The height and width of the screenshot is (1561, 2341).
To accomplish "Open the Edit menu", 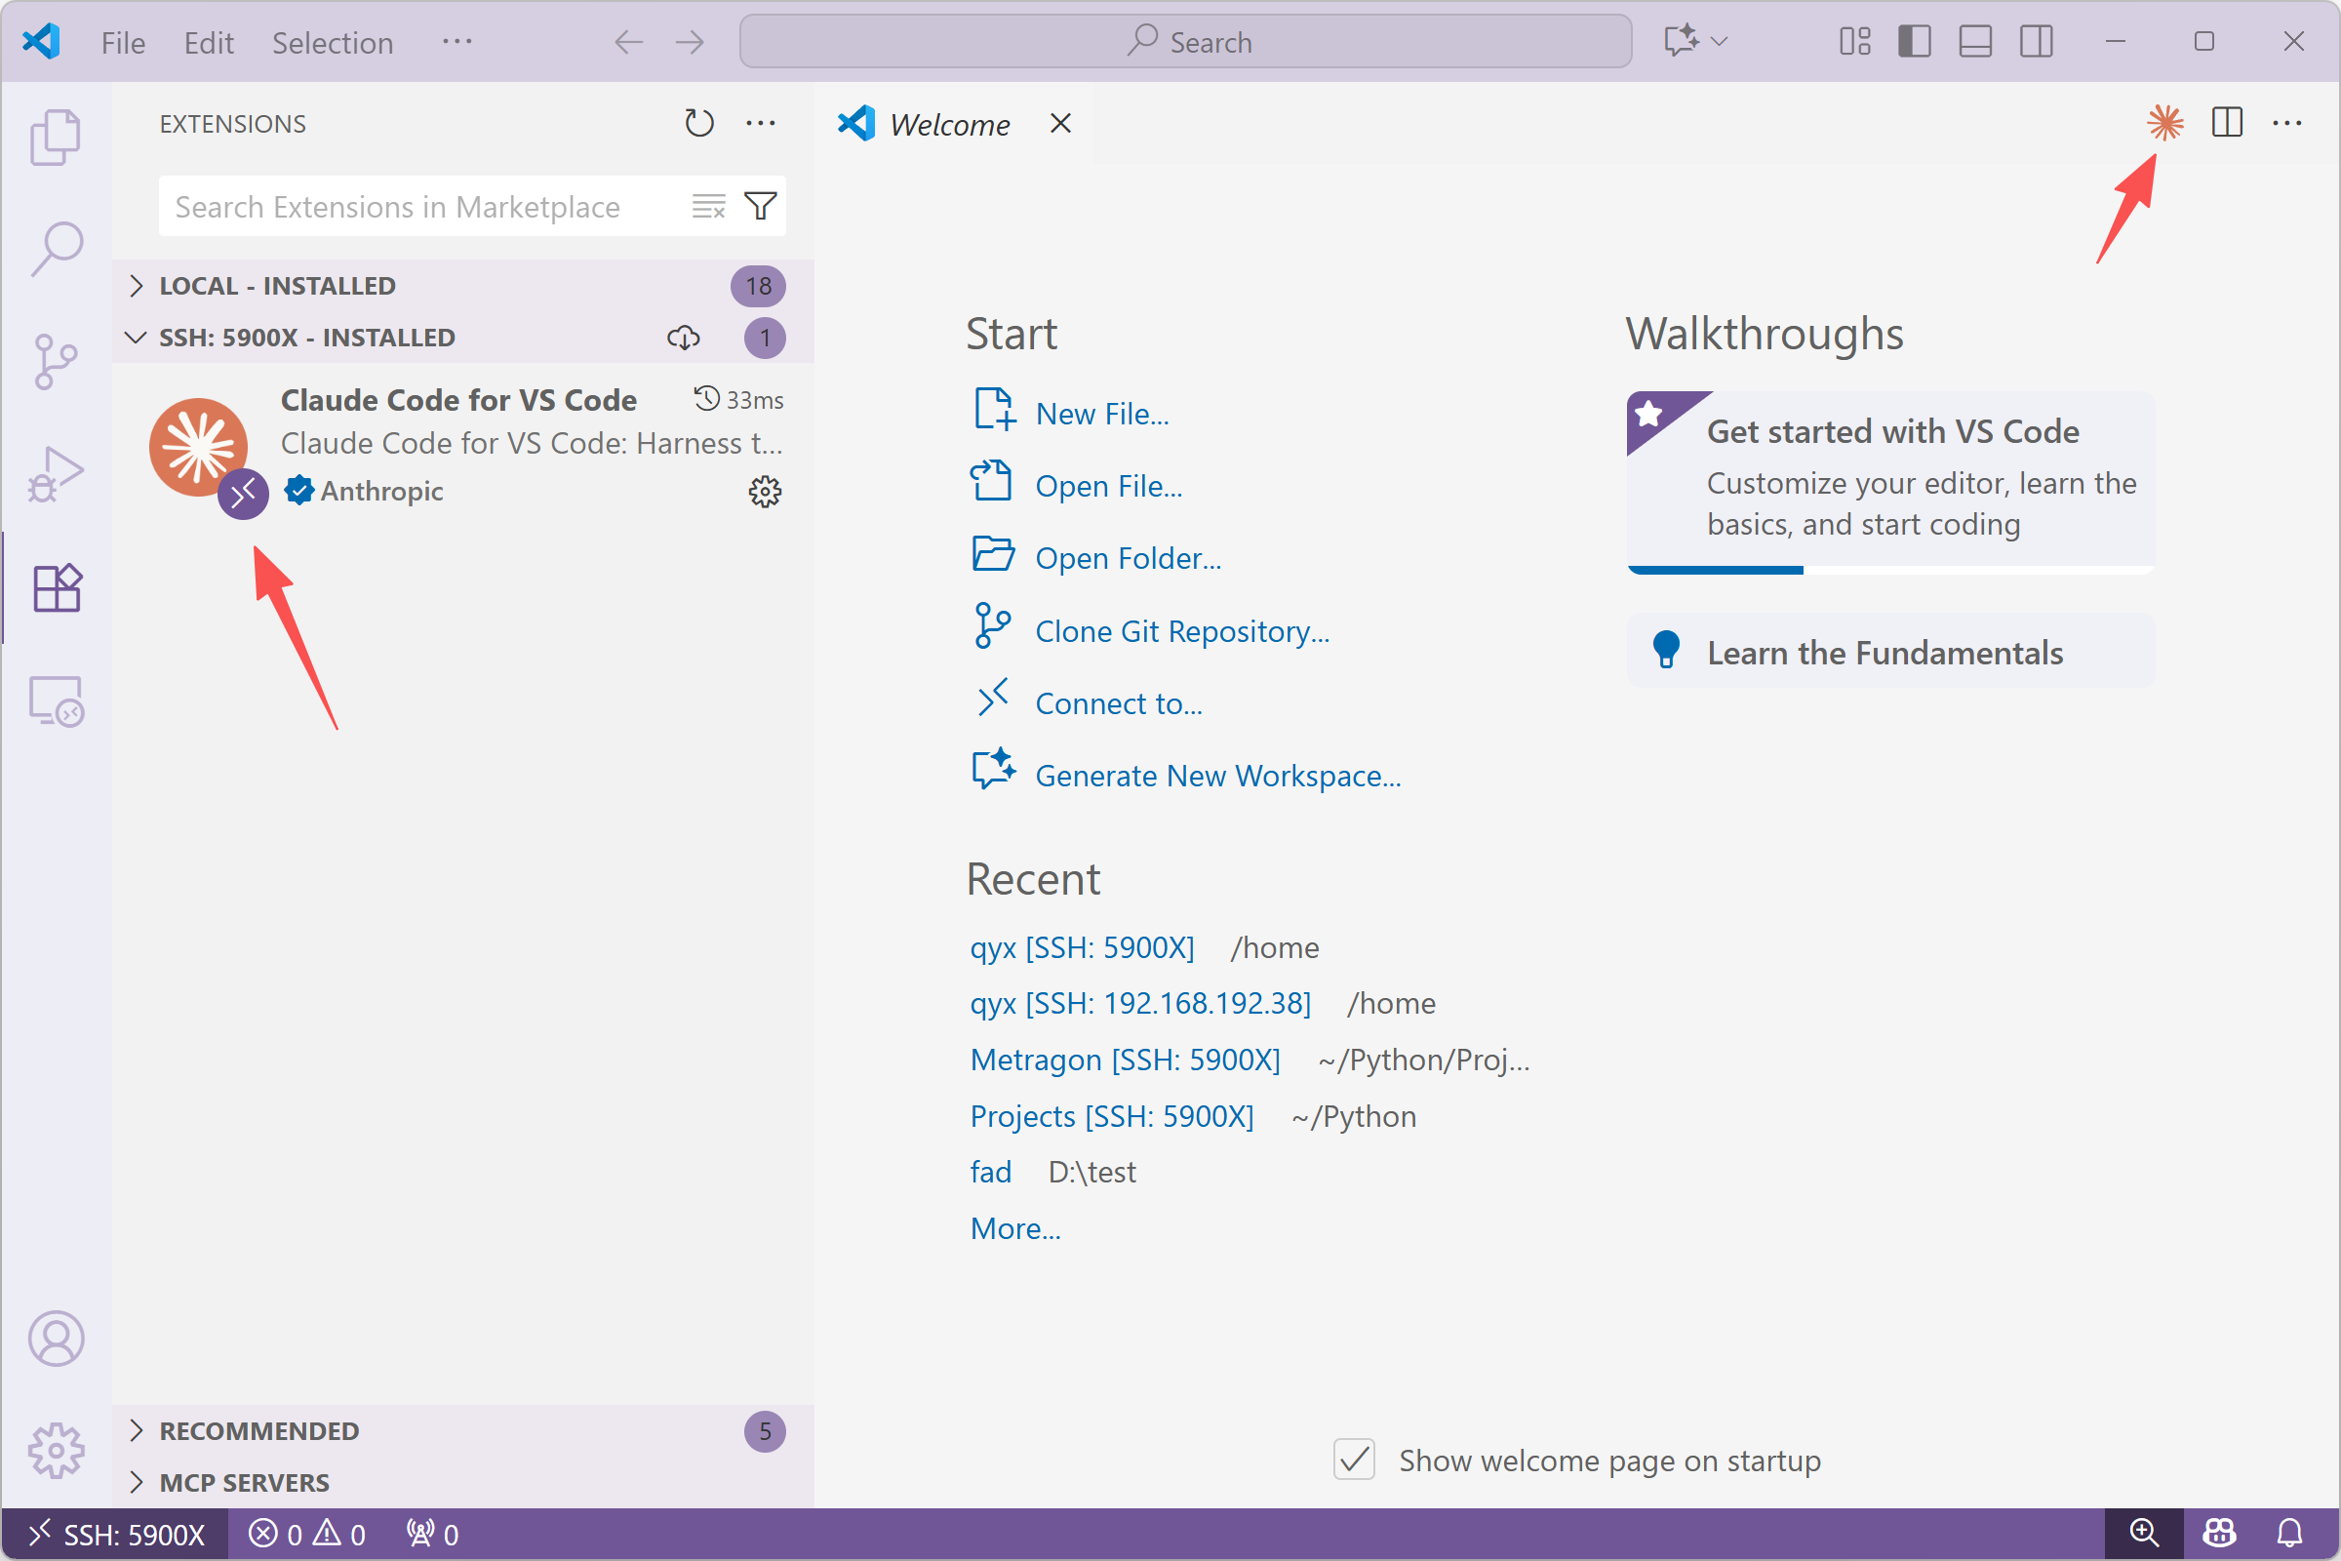I will point(209,43).
